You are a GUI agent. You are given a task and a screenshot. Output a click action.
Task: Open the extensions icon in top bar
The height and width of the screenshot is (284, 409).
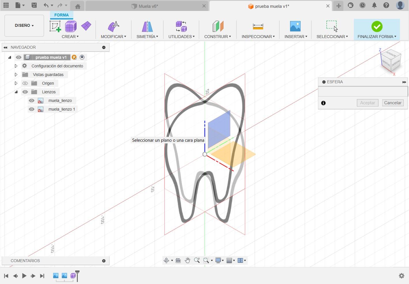click(x=351, y=5)
